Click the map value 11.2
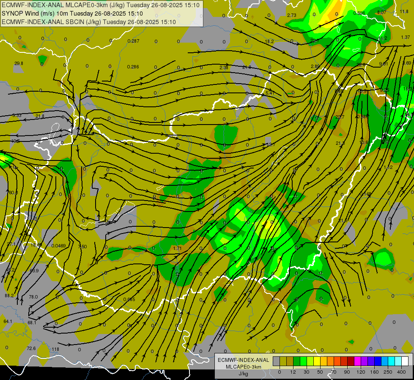The height and width of the screenshot is (380, 414). pos(383,38)
